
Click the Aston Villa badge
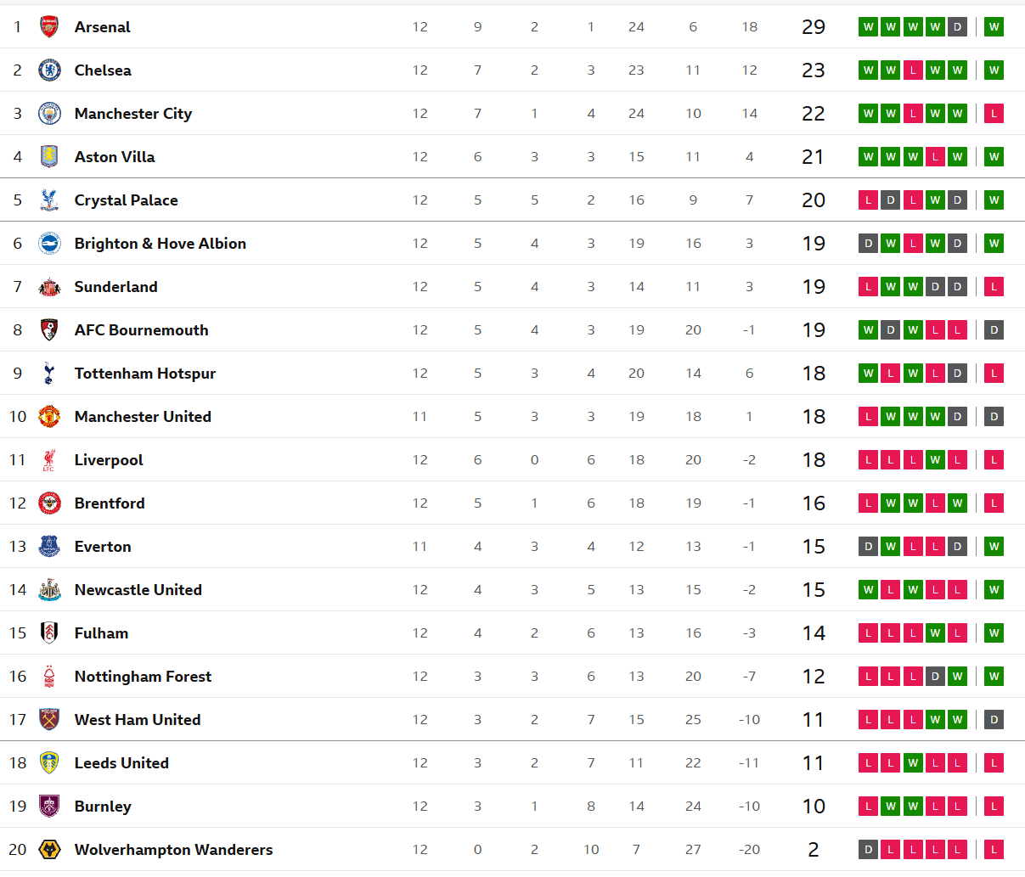(x=49, y=157)
